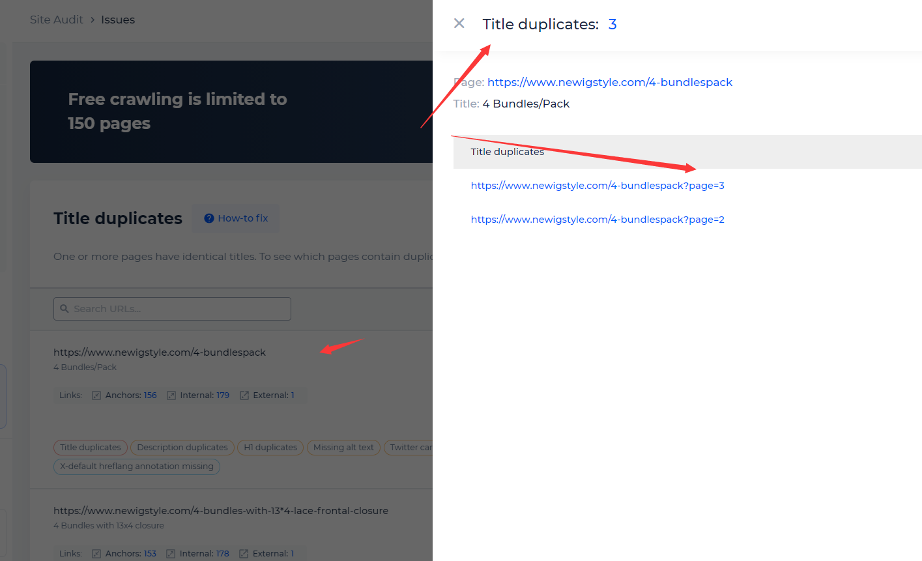Focus the Search URLs input field

coord(172,309)
